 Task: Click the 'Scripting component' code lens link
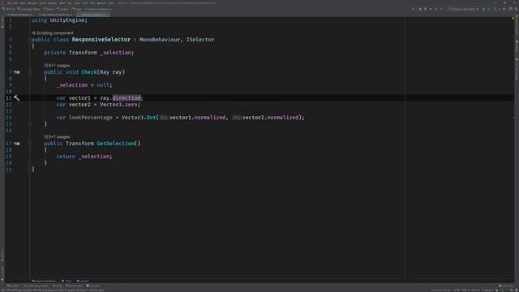[x=53, y=33]
